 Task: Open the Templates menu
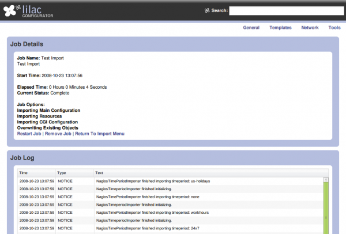click(x=280, y=28)
